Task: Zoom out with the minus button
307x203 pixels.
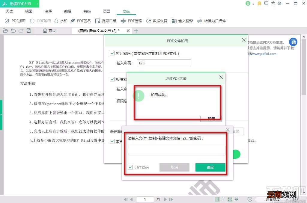Action: point(250,199)
